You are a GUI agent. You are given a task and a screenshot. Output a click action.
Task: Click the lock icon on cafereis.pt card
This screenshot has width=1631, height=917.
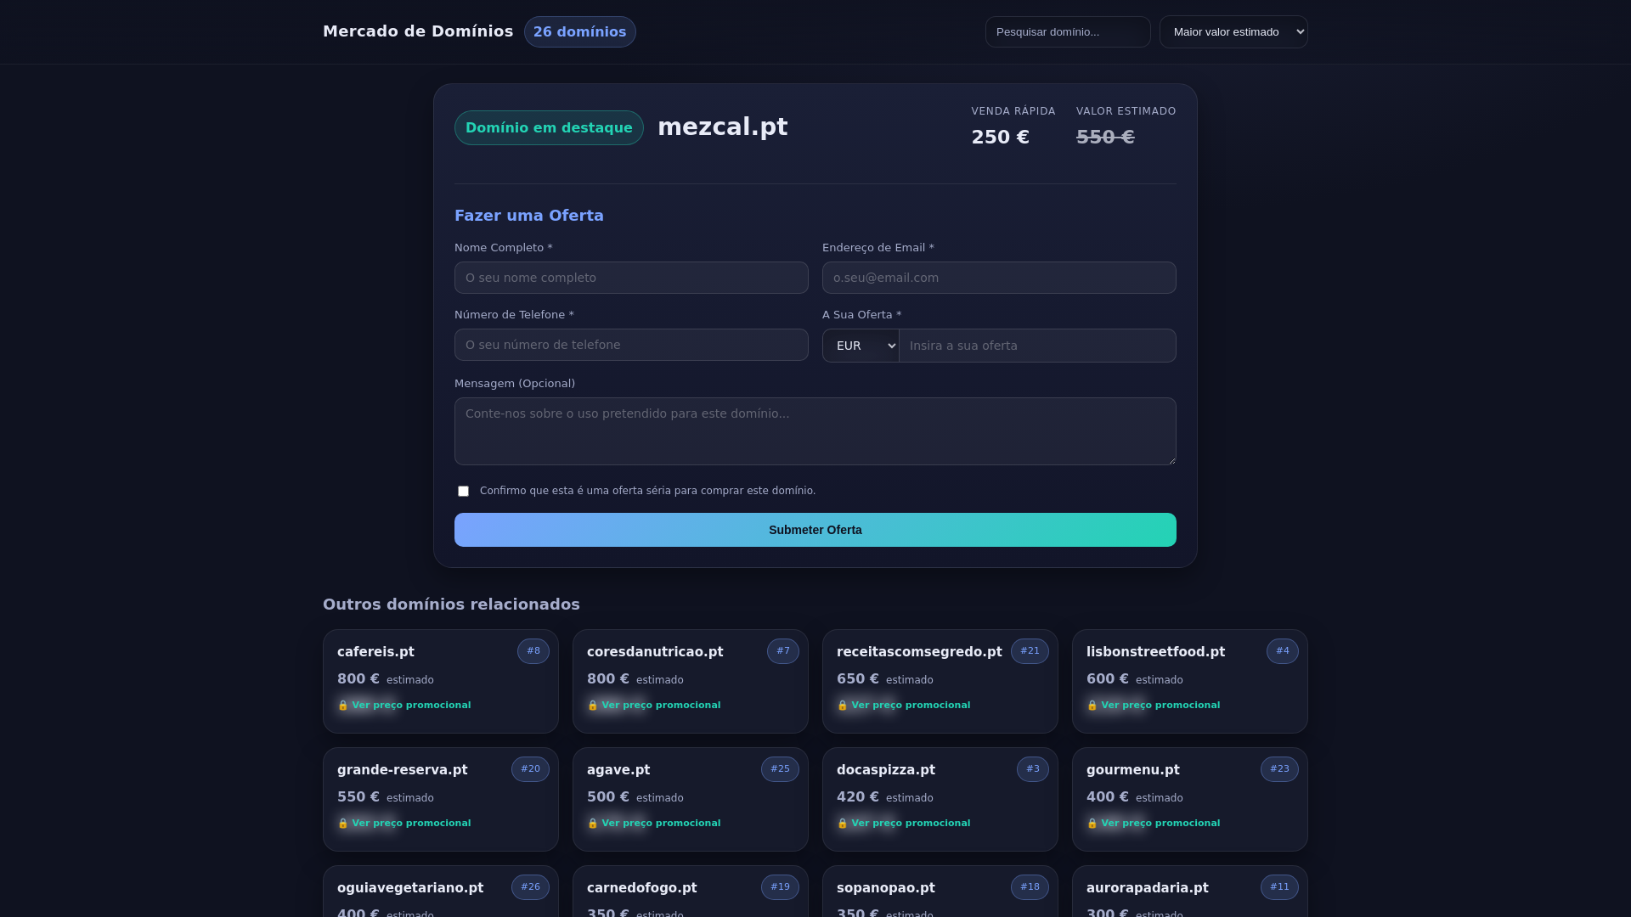click(343, 706)
